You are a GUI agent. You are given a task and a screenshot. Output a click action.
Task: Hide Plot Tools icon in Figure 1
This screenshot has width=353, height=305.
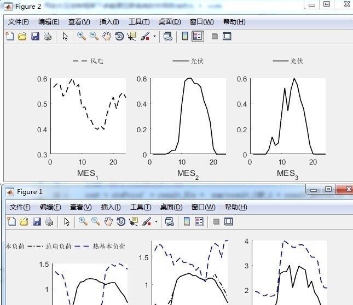point(216,221)
